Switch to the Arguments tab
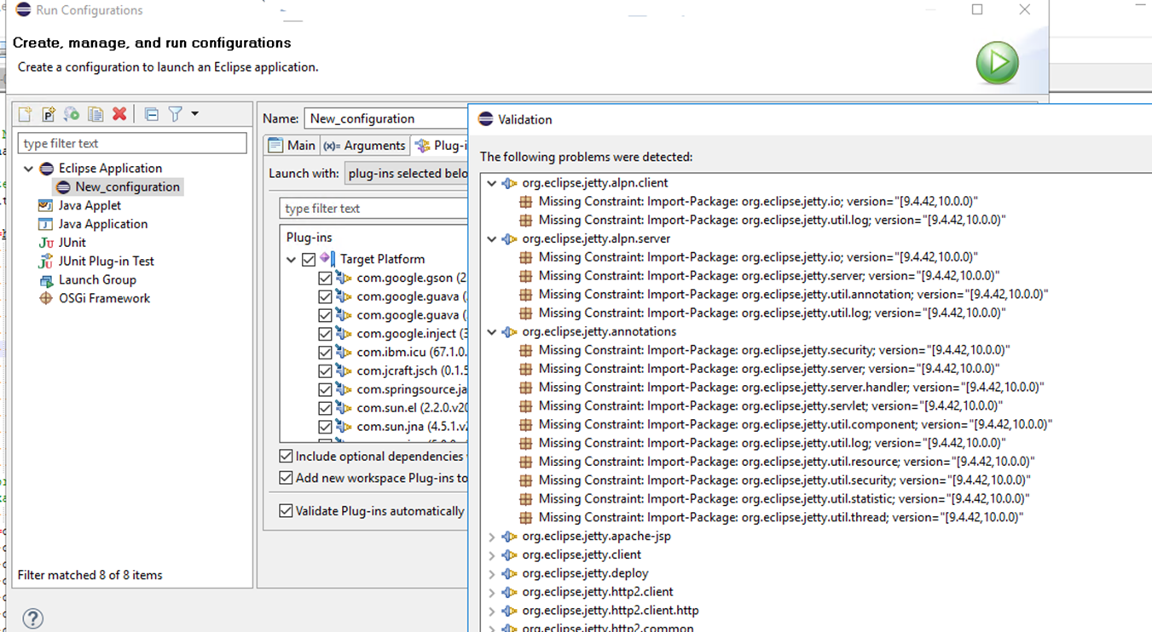The width and height of the screenshot is (1152, 632). point(364,146)
